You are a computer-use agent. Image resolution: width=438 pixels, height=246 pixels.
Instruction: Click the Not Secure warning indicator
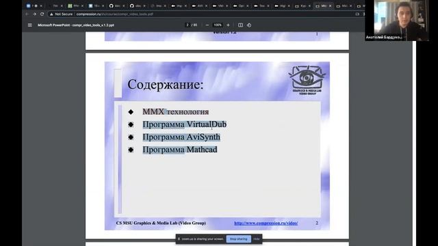[61, 14]
